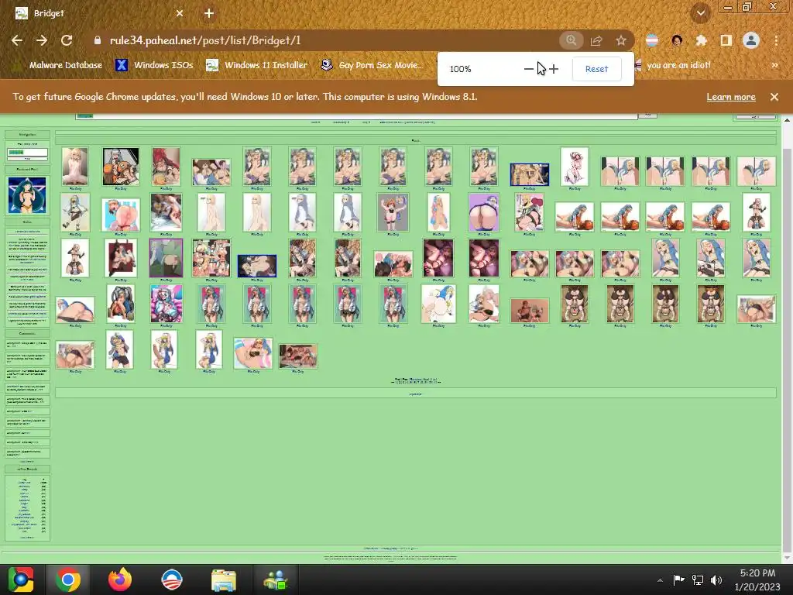This screenshot has height=595, width=793.
Task: Open Google Chrome from the taskbar
Action: [68, 580]
